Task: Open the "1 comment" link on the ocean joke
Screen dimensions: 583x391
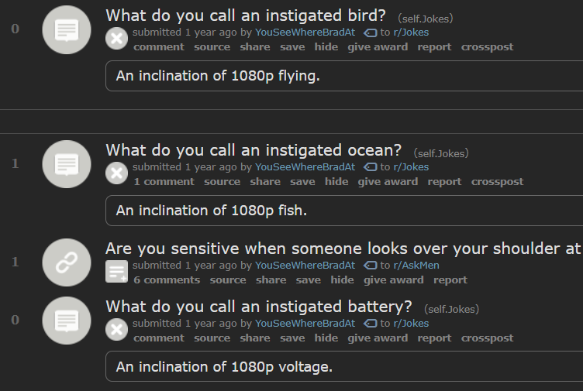Action: 164,182
